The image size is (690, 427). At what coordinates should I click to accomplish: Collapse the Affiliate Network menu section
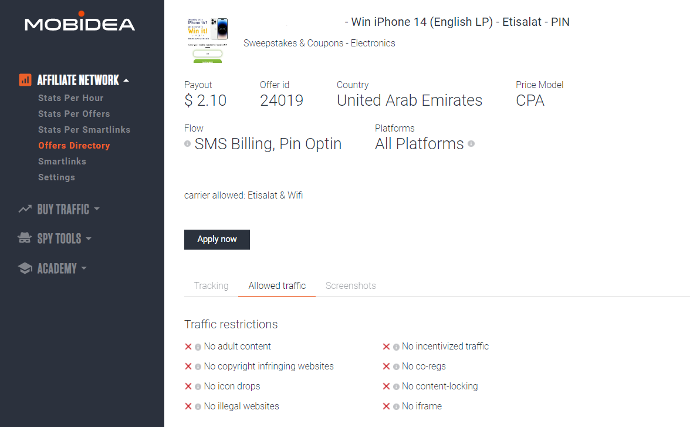click(x=126, y=80)
